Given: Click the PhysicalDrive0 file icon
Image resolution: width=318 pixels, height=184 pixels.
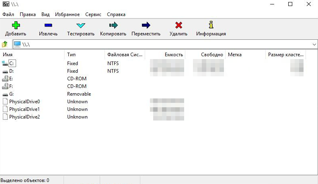Looking at the screenshot, I should pos(5,102).
